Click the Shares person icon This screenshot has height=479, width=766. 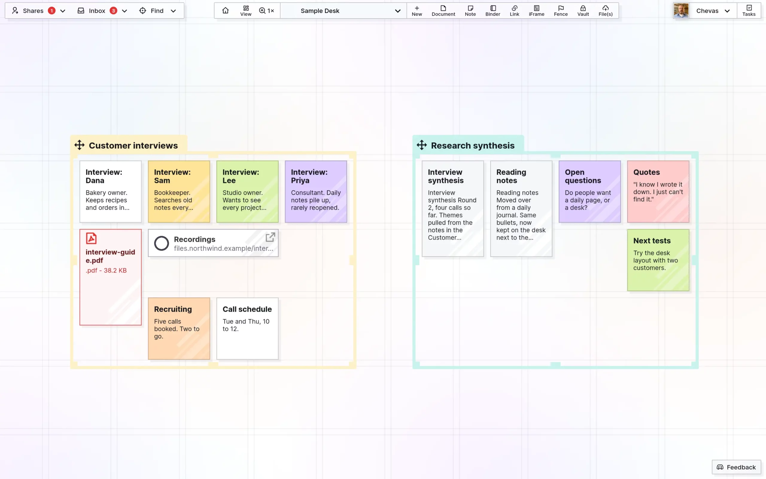pyautogui.click(x=15, y=10)
